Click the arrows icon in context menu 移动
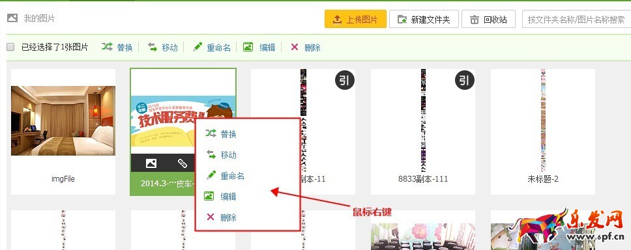The width and height of the screenshot is (631, 250). [x=211, y=154]
